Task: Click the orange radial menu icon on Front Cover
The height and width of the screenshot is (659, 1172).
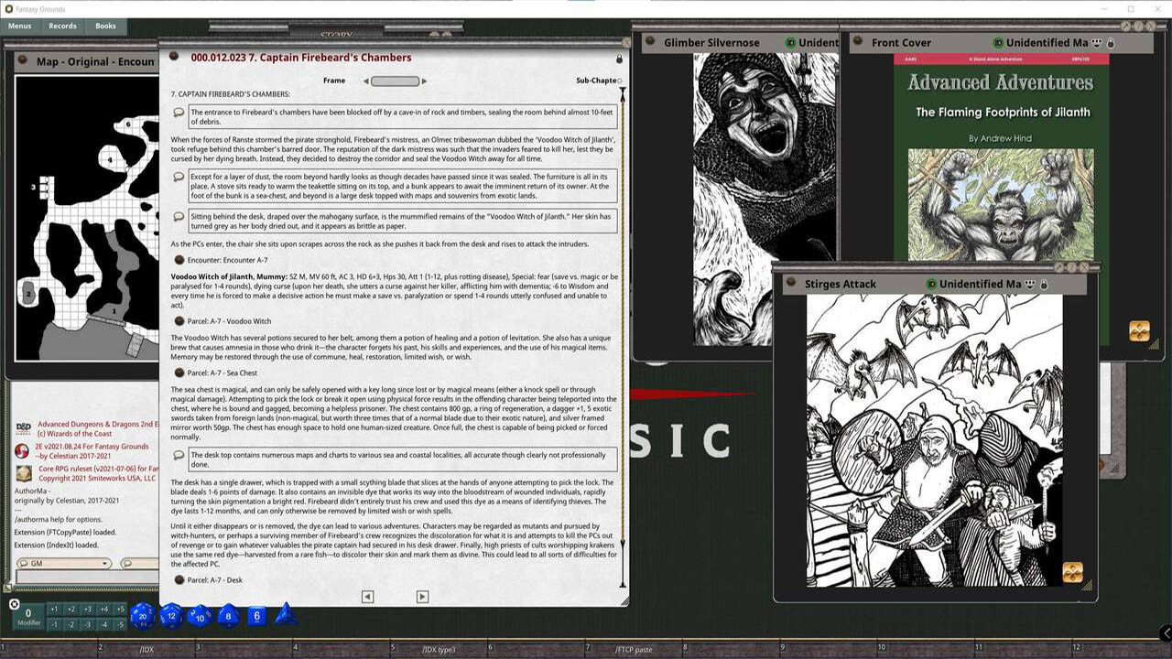Action: (1139, 331)
